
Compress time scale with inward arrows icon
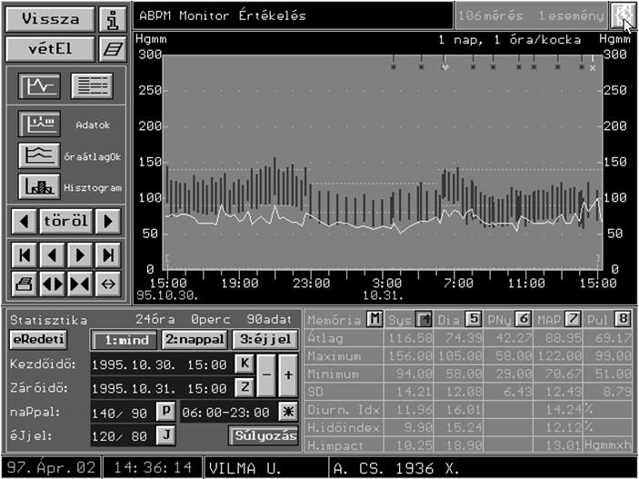coord(80,284)
